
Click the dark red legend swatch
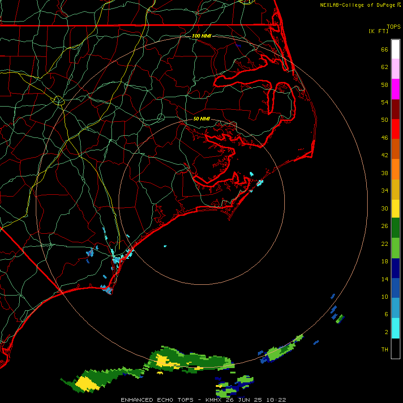pos(395,109)
